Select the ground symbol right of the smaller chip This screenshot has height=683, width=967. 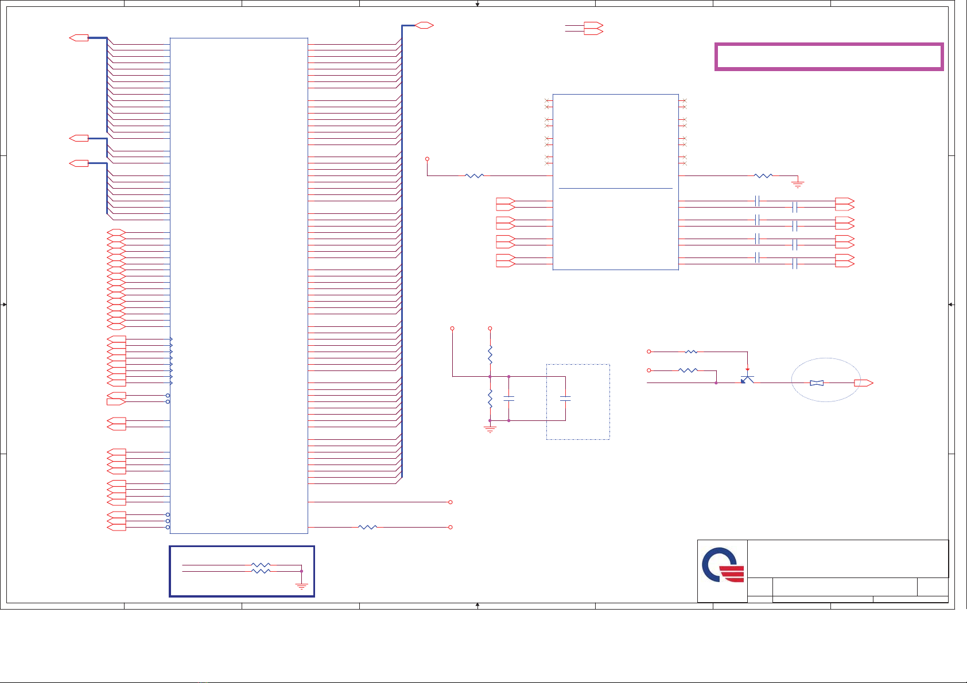click(x=797, y=184)
